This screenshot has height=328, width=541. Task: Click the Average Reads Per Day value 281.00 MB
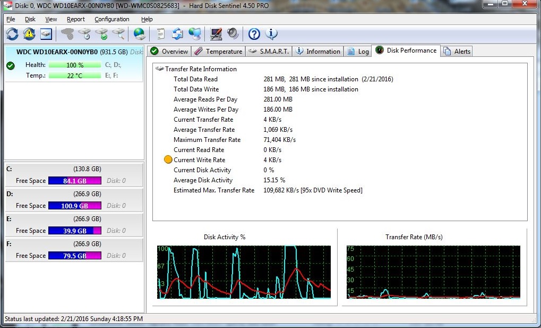click(278, 99)
